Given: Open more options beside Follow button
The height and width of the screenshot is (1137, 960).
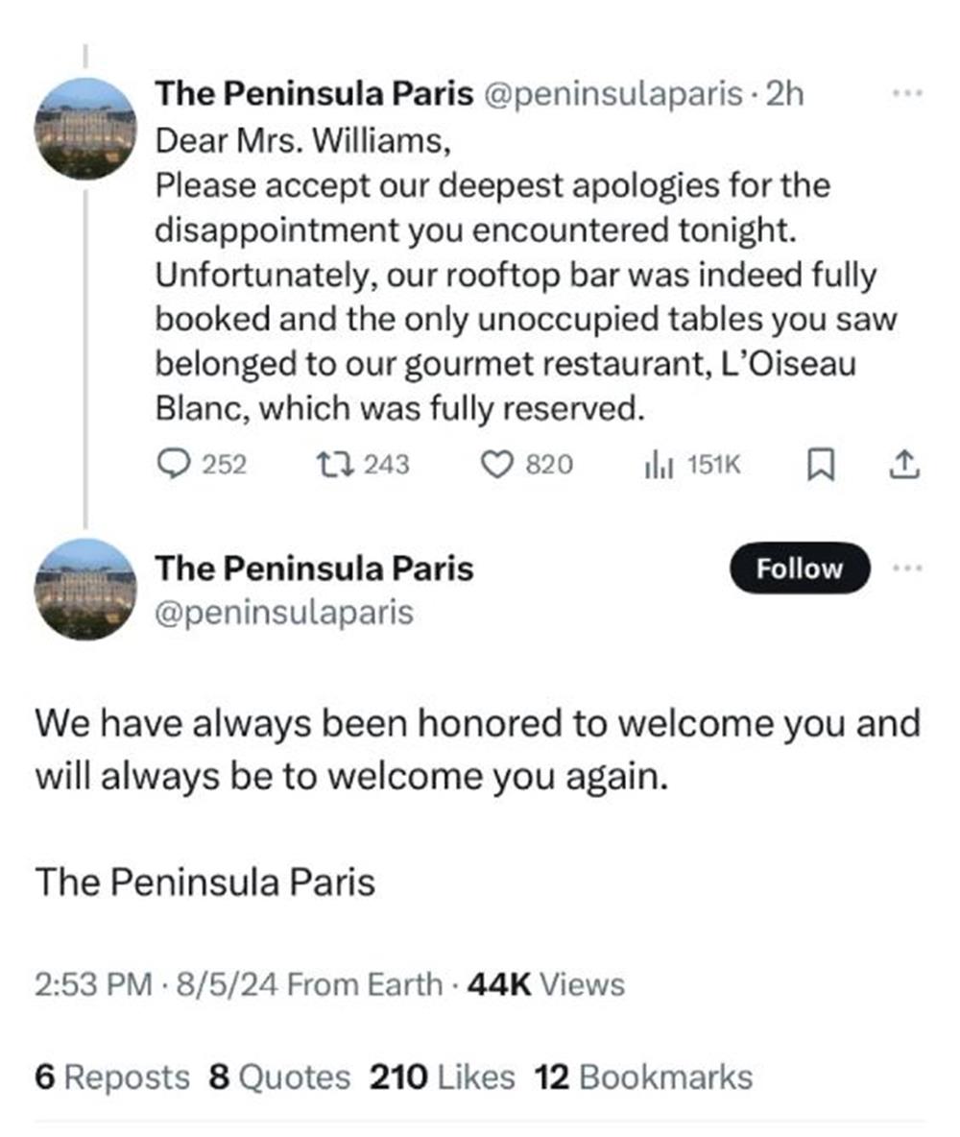Looking at the screenshot, I should pos(905,568).
